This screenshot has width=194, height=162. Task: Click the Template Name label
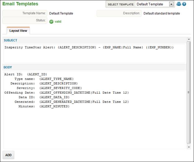[34, 13]
